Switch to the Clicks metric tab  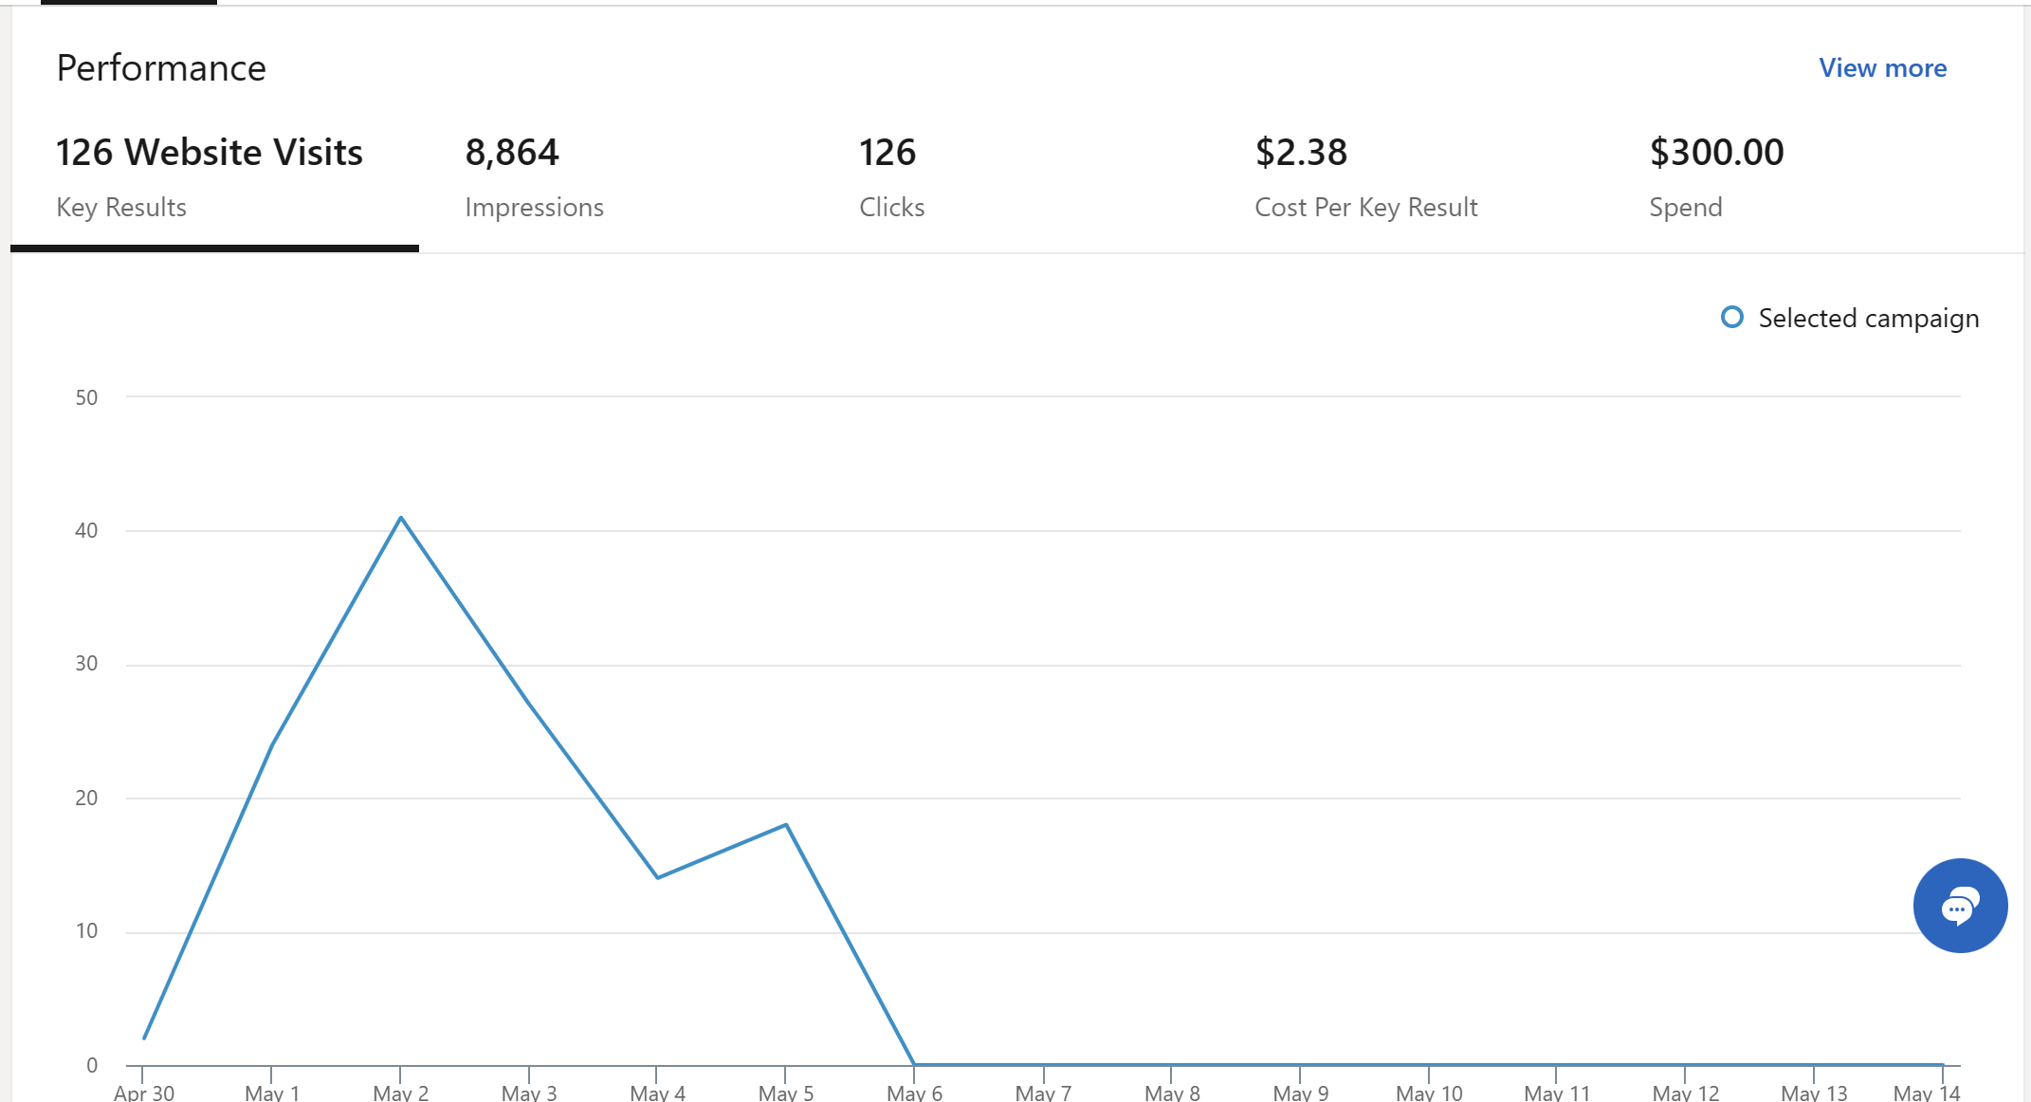point(891,177)
